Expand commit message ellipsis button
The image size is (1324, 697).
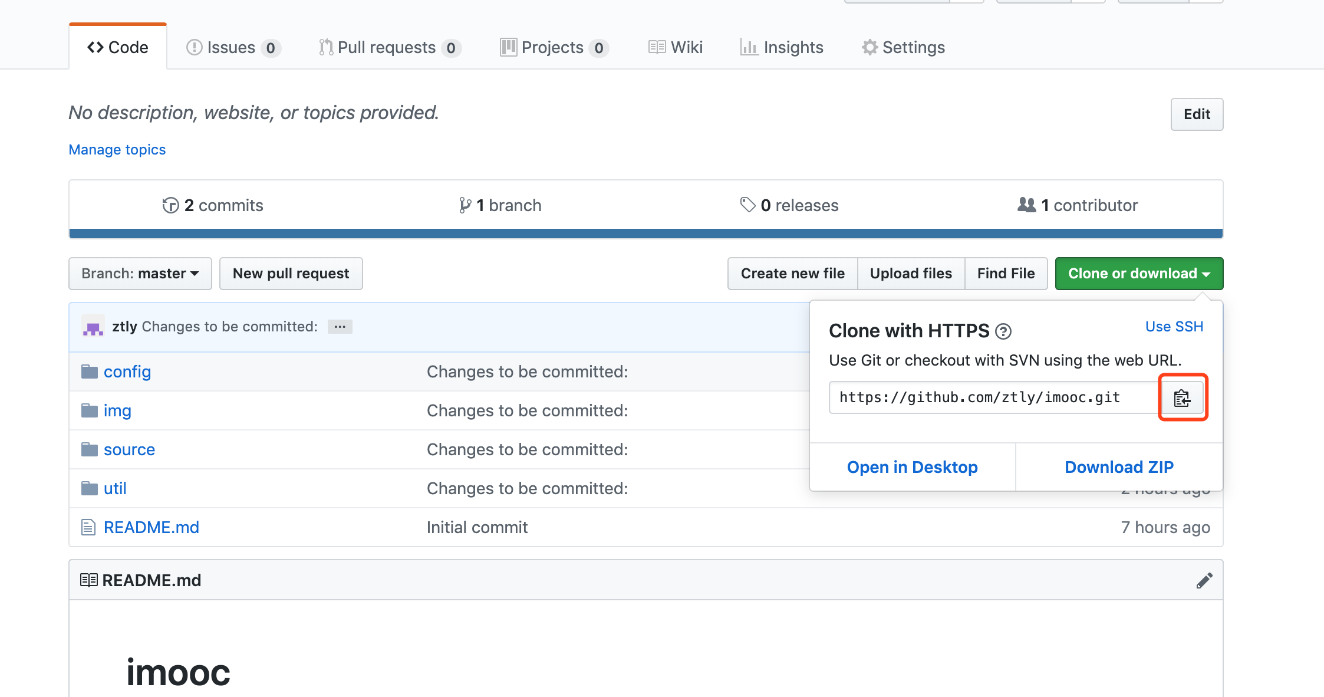point(340,327)
